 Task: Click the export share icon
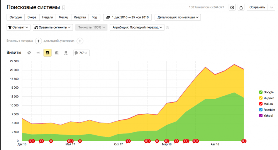(241, 7)
